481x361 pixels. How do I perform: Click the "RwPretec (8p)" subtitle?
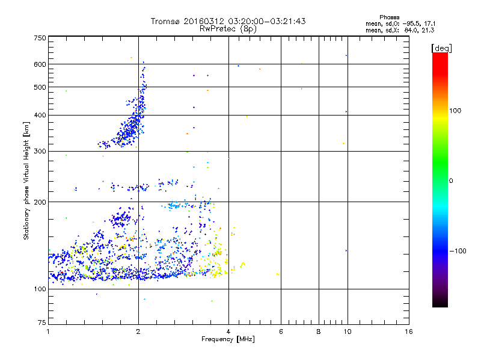pos(228,29)
